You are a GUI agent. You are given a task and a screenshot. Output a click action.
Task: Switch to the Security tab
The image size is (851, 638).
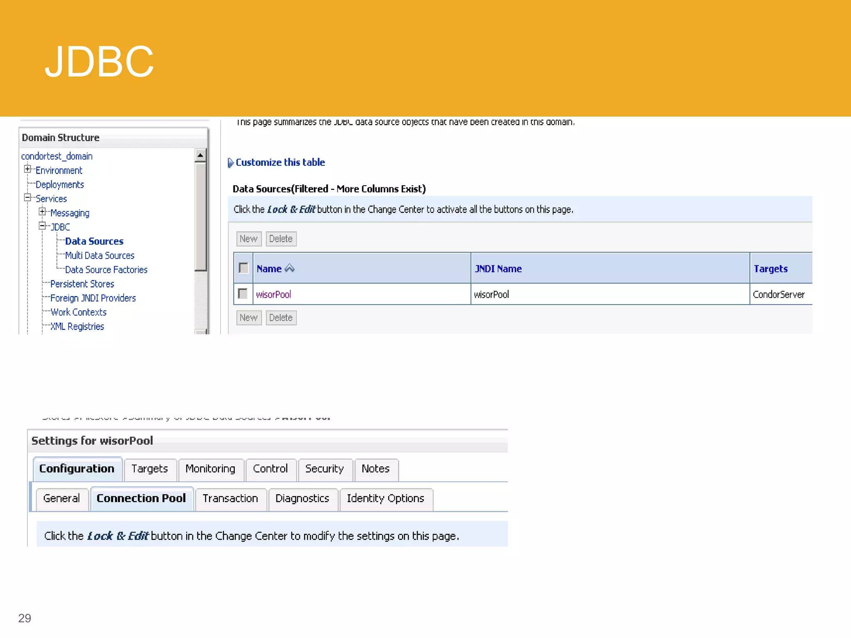point(325,469)
